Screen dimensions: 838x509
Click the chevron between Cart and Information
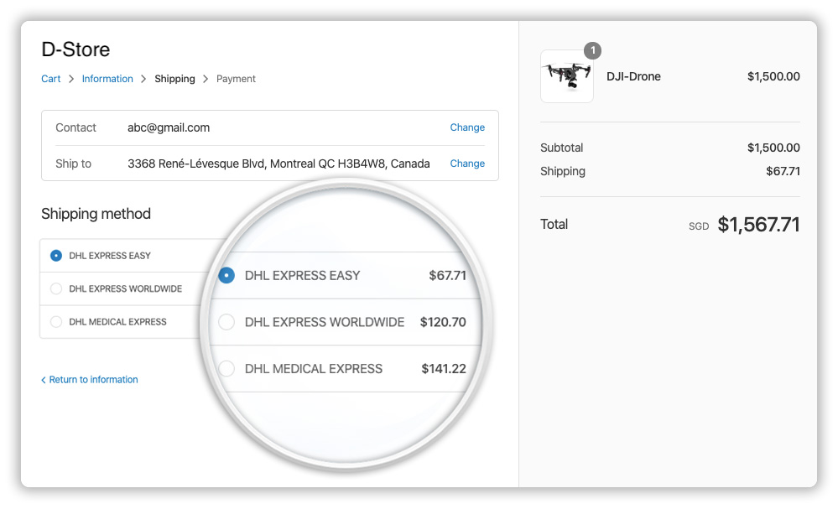[71, 79]
